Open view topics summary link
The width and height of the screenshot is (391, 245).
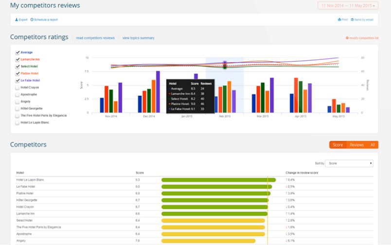pos(138,38)
